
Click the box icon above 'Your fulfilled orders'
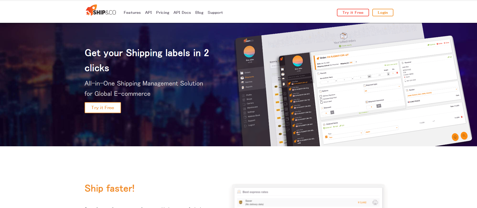pyautogui.click(x=343, y=36)
